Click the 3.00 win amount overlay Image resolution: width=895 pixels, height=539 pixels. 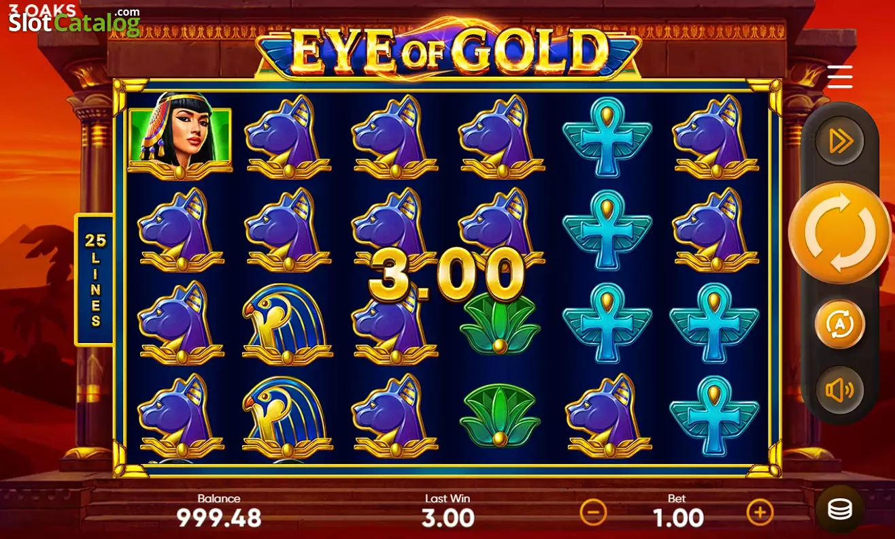(447, 275)
